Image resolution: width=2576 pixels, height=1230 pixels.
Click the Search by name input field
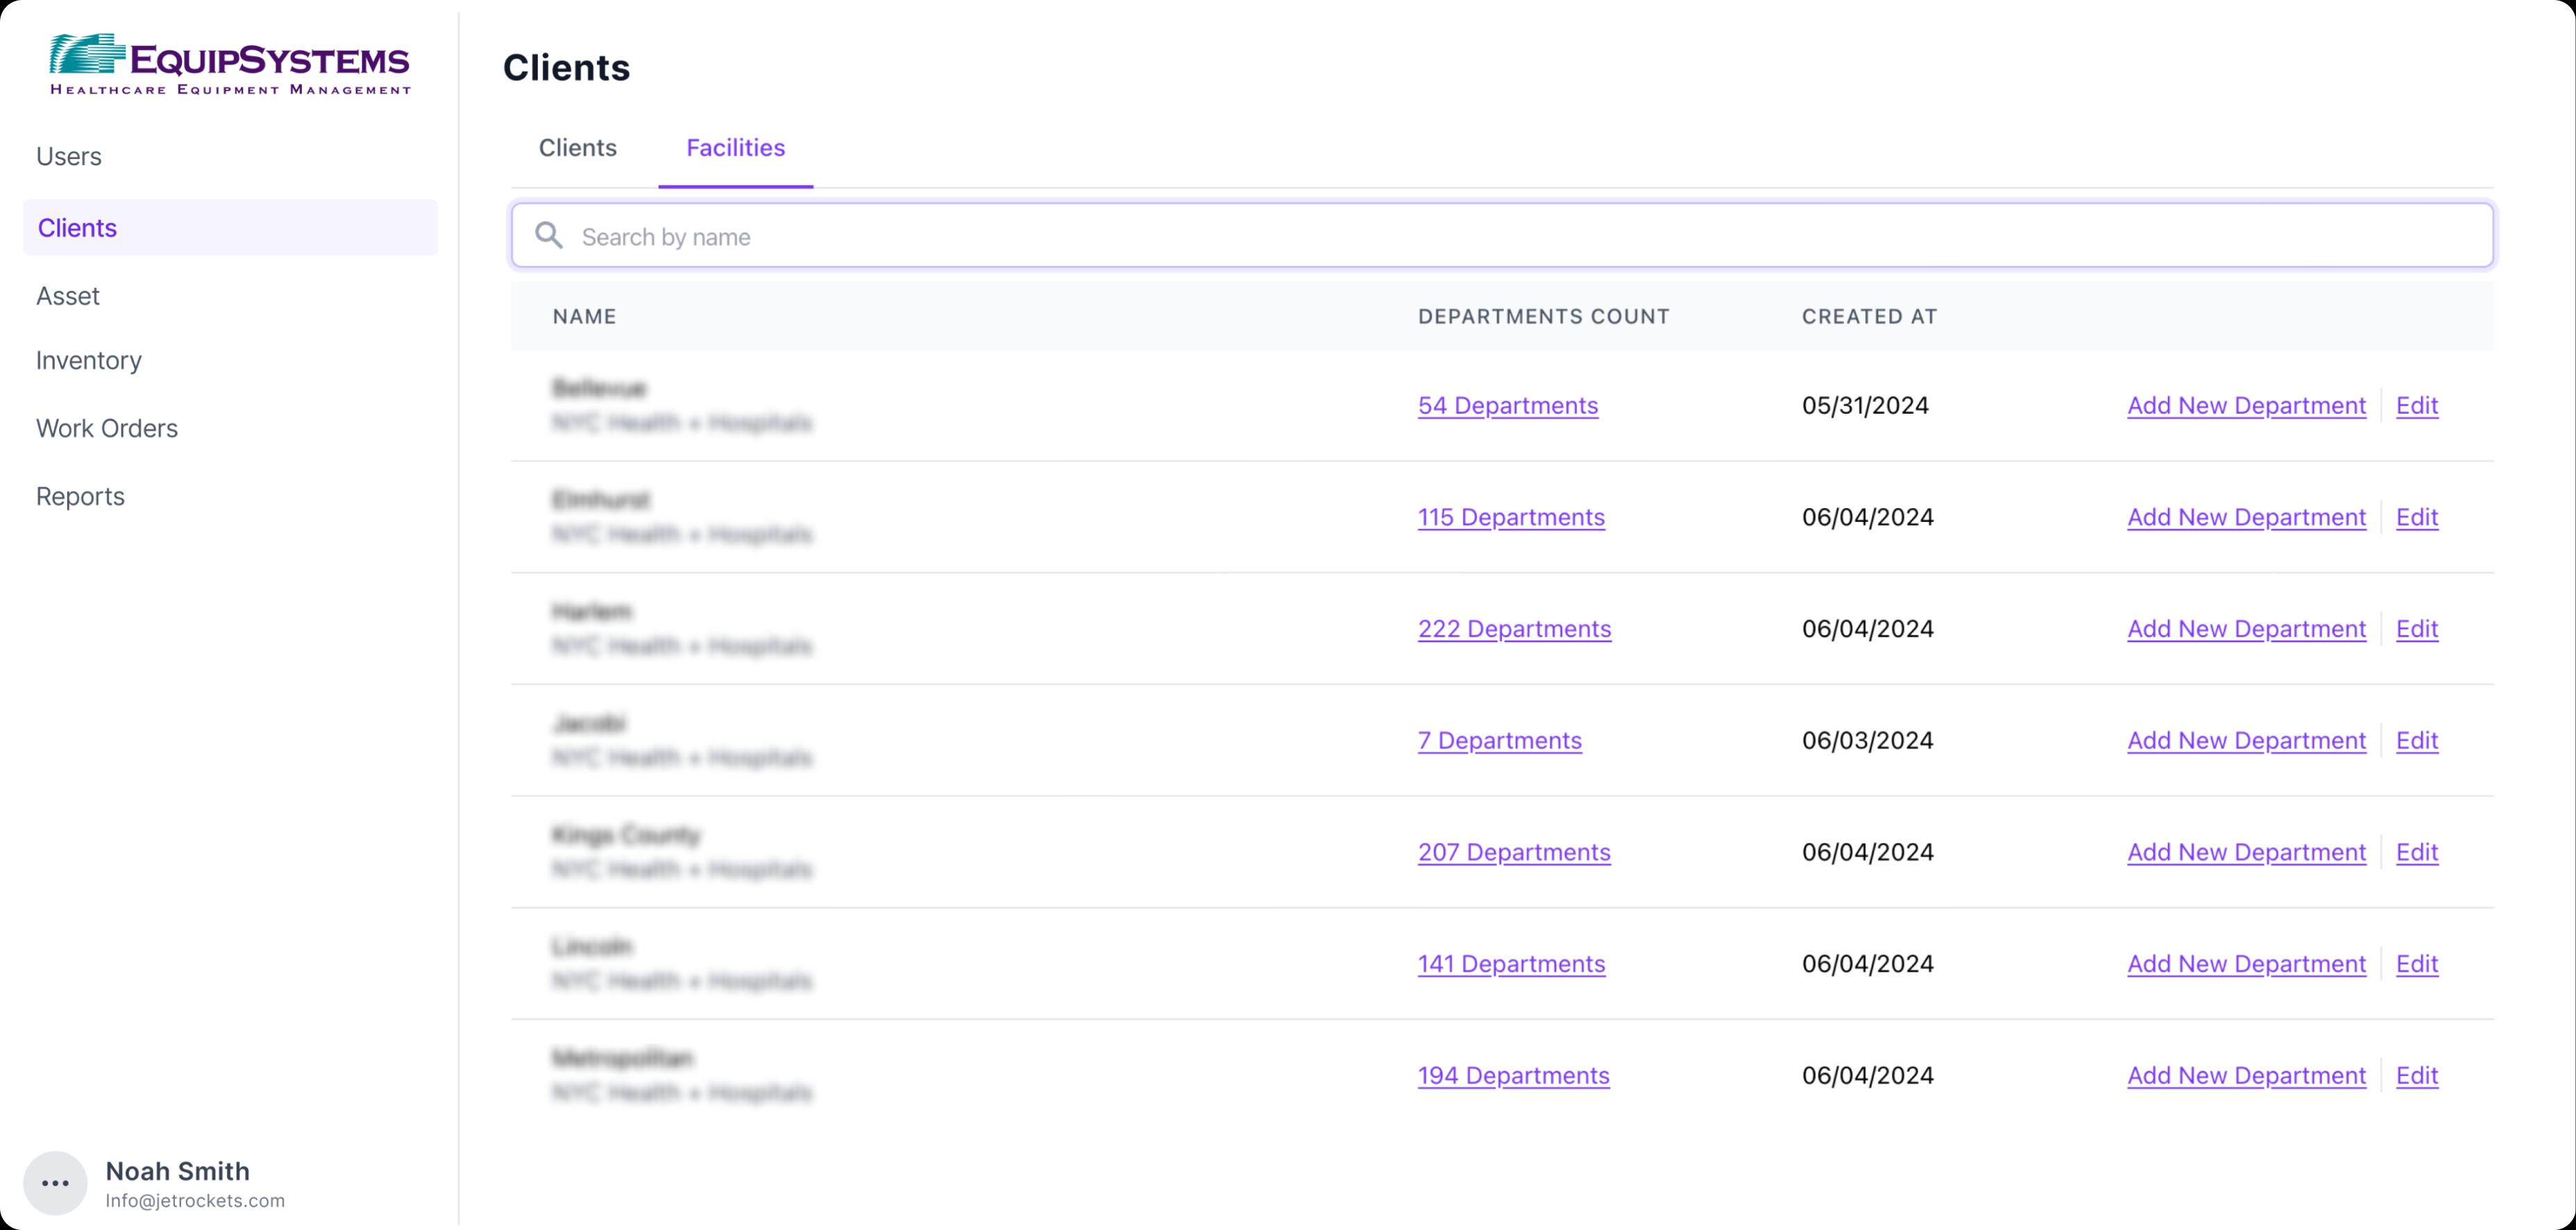(1498, 235)
